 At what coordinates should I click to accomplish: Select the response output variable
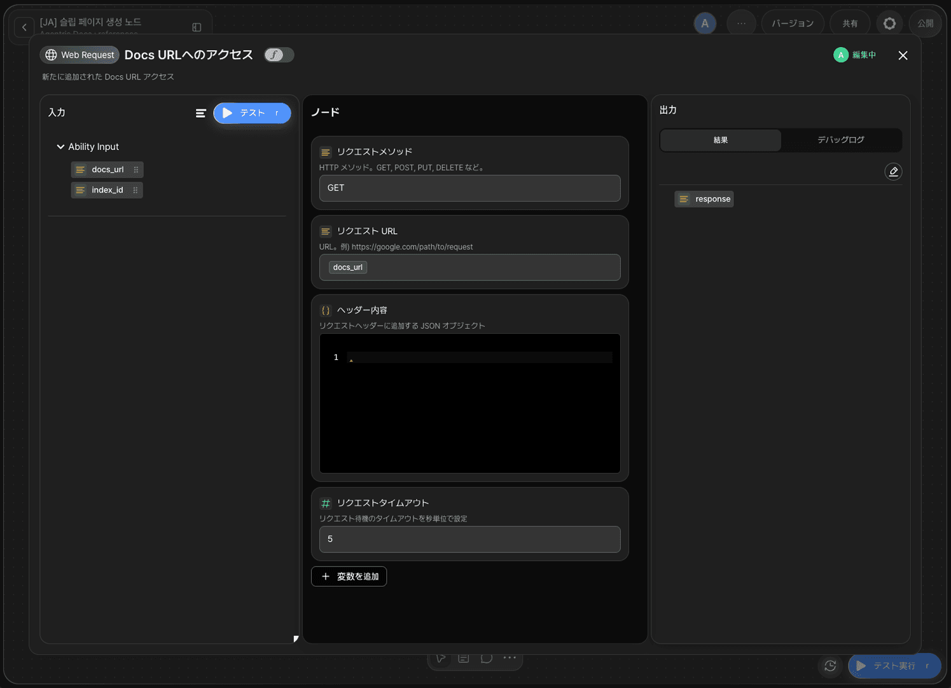pyautogui.click(x=704, y=199)
